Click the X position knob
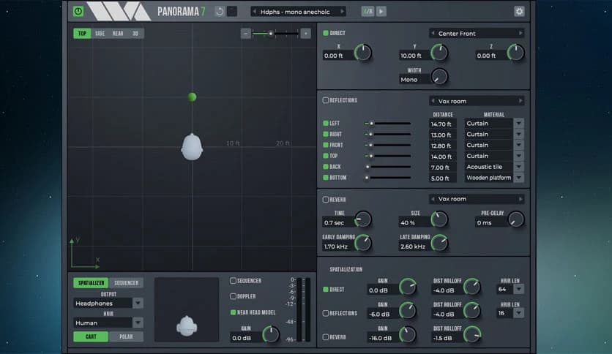Viewport: 612px width, 354px height. point(363,53)
